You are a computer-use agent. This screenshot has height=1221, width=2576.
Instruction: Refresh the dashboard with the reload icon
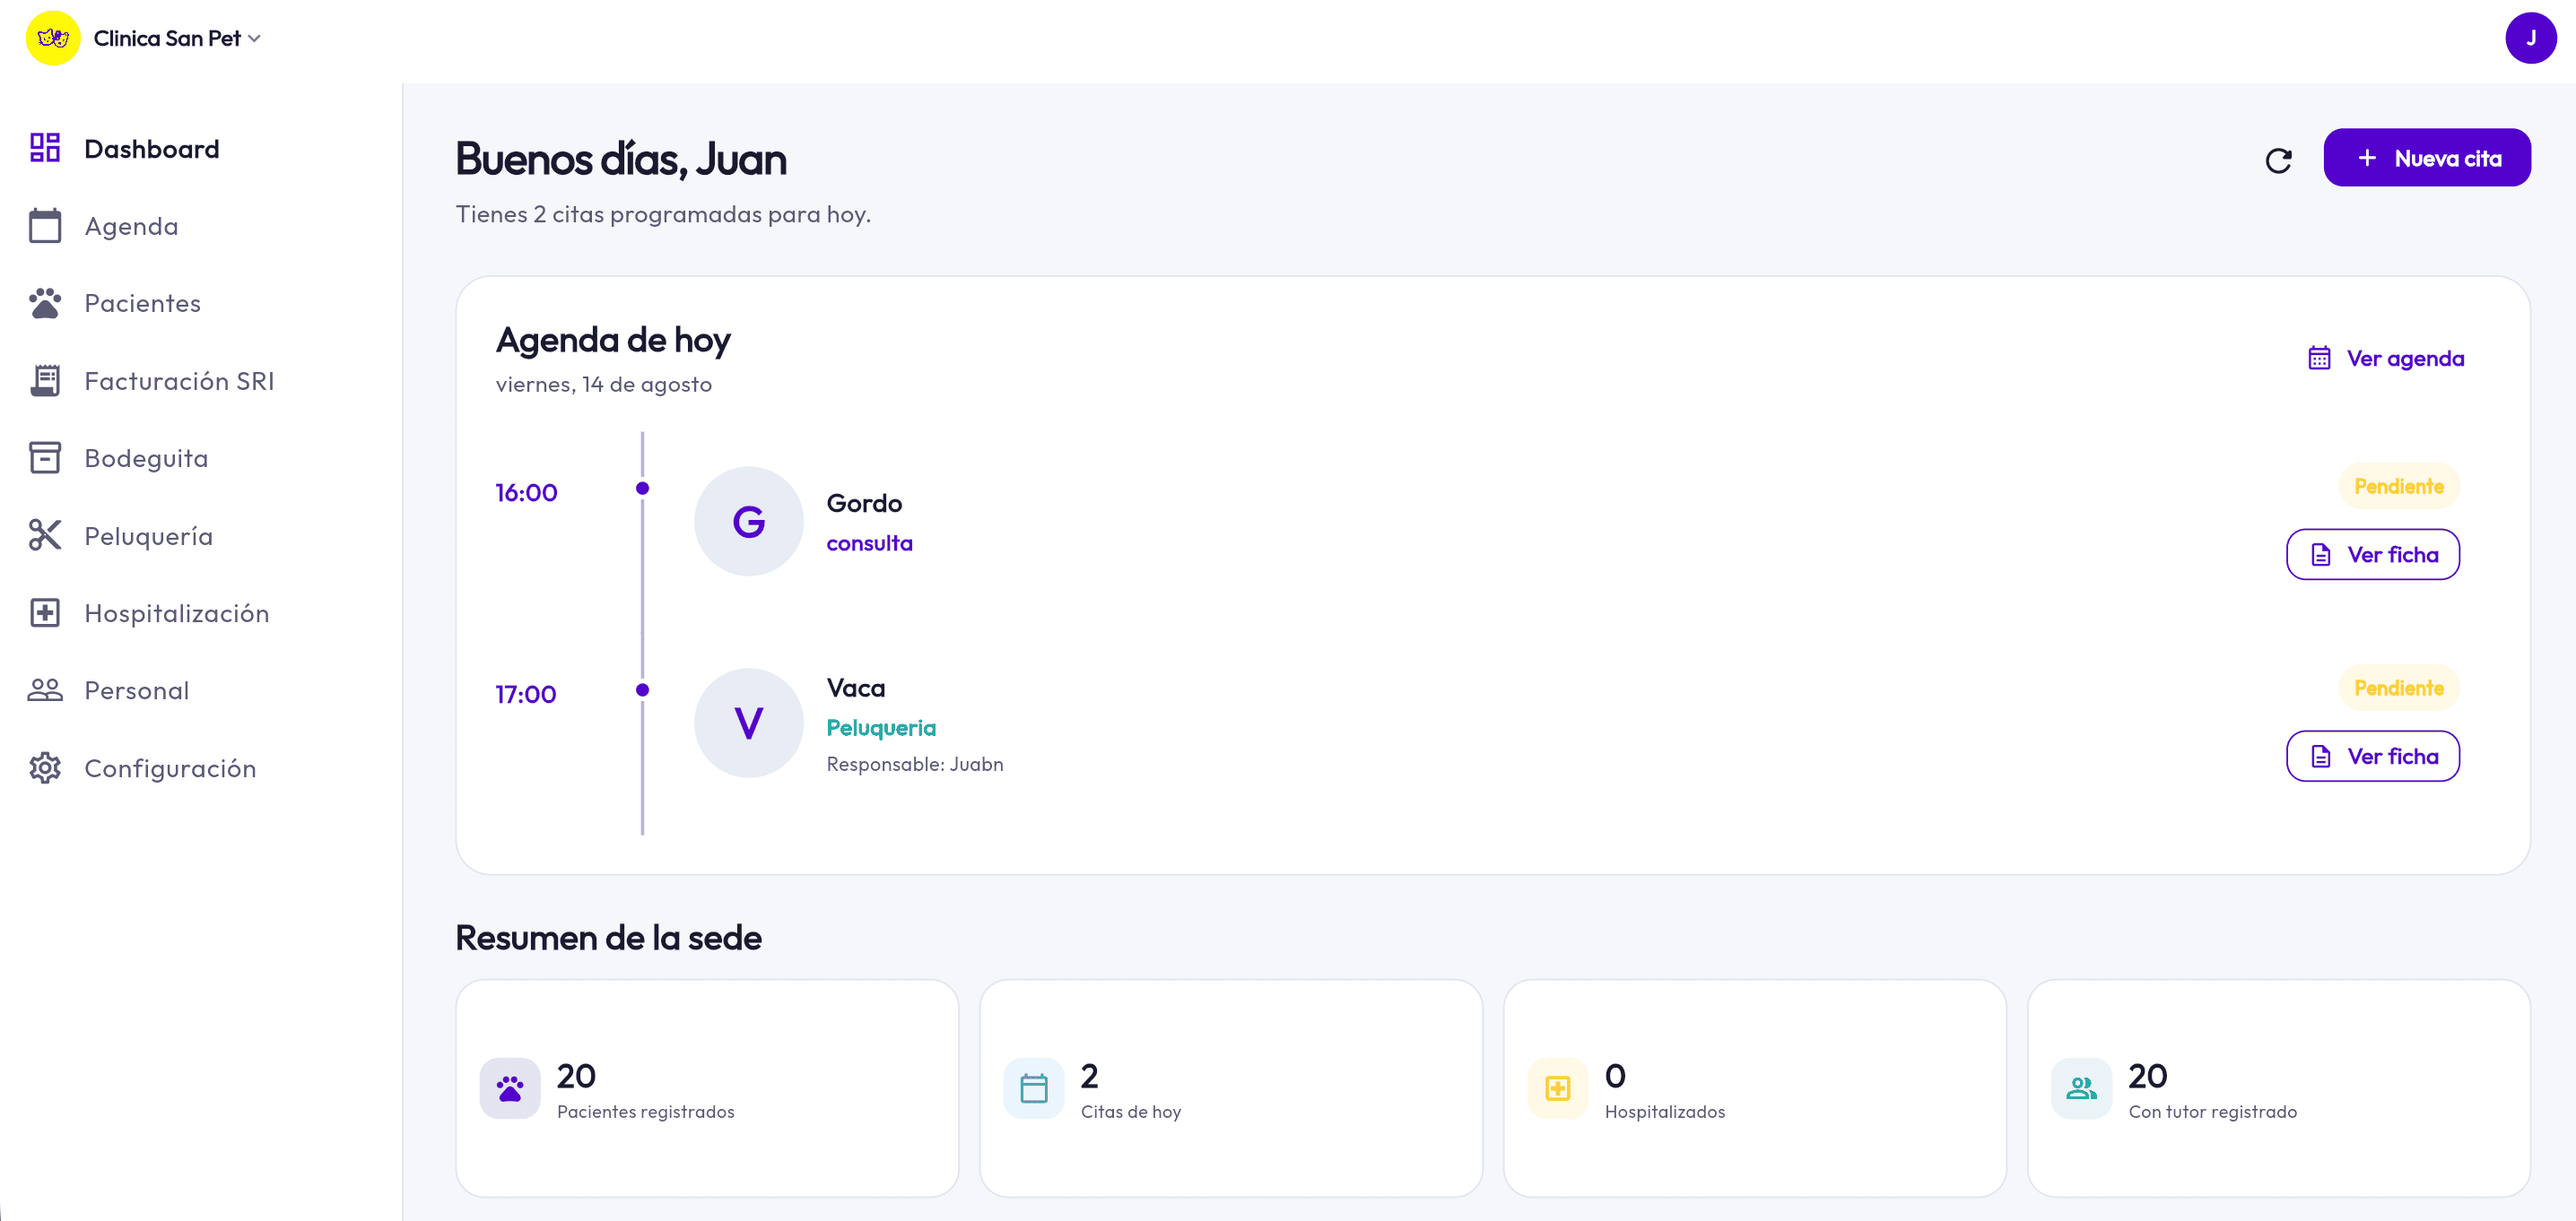(2278, 160)
